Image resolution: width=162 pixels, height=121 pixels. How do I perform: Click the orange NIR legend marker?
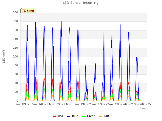(100, 116)
